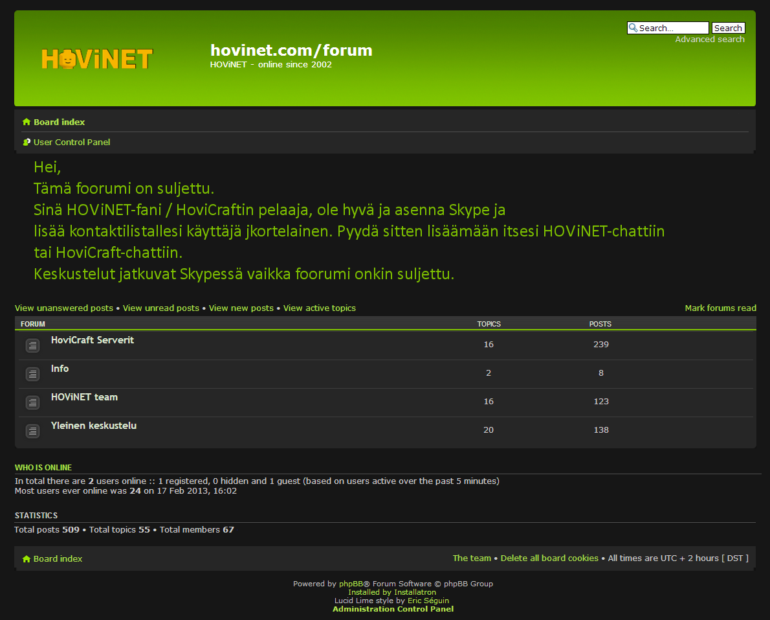Image resolution: width=770 pixels, height=620 pixels.
Task: Click the HOViNET team posts count 123
Action: click(601, 402)
